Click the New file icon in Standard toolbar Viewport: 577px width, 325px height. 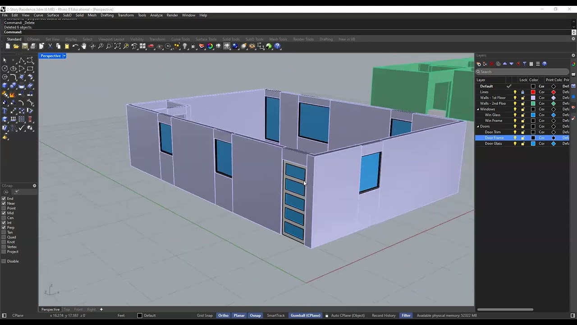point(8,46)
